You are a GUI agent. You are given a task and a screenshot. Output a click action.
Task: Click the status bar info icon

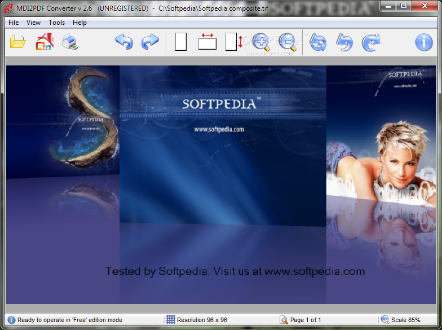pos(11,320)
